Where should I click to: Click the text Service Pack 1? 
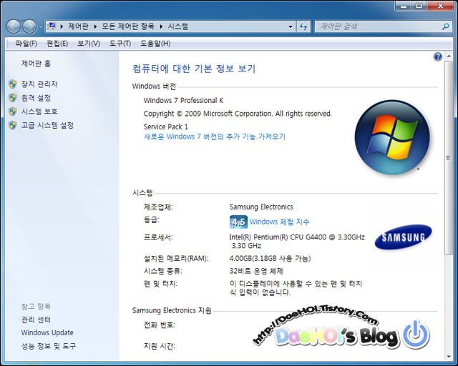coord(166,127)
